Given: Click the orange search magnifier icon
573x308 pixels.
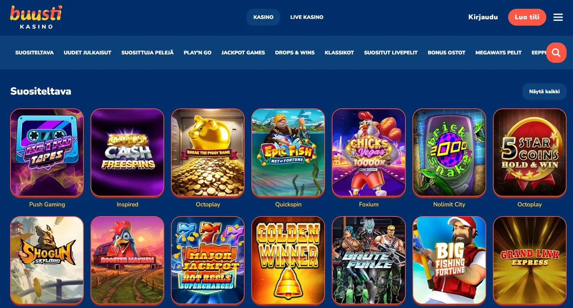Looking at the screenshot, I should point(556,53).
